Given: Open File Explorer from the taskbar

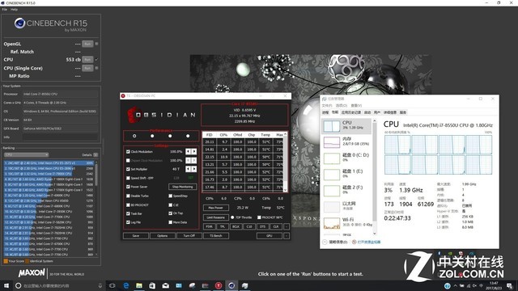Looking at the screenshot, I should click(139, 285).
